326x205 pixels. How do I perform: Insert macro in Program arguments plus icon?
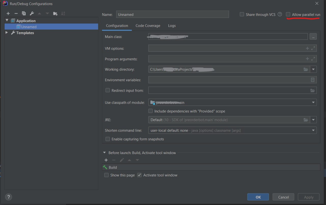tap(307, 59)
